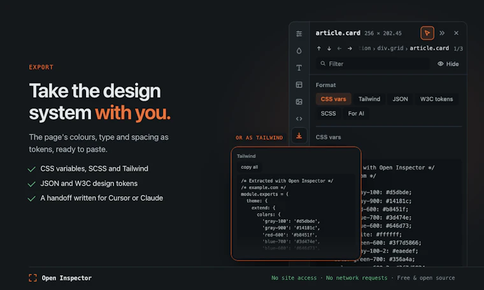Click the Open Inspector logo icon

coord(32,278)
